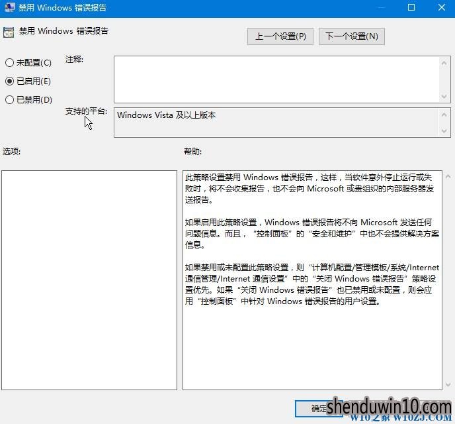This screenshot has height=424, width=455.
Task: Click the down arrow of 注释 scrollbar
Action: [x=444, y=96]
